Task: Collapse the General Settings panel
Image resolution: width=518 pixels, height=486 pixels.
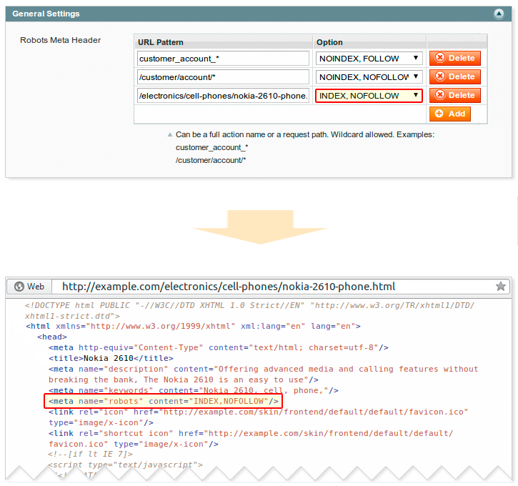Action: 498,14
